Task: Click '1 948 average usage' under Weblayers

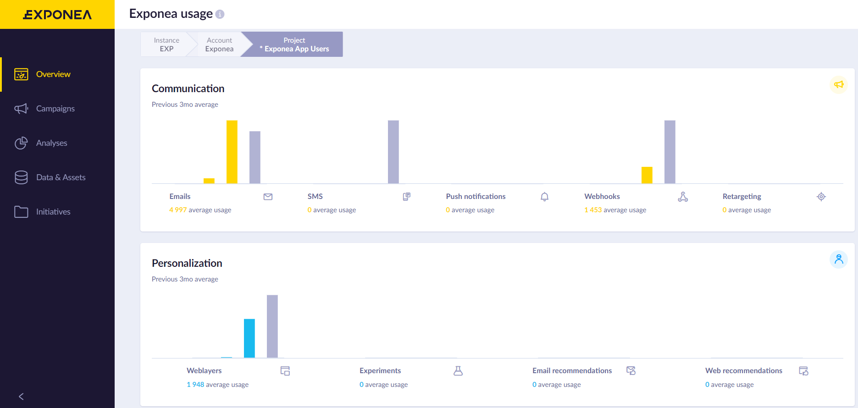Action: [217, 385]
